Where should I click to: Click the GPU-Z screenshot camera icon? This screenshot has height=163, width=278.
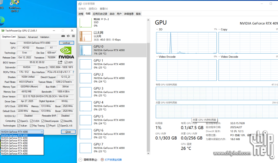click(x=63, y=36)
